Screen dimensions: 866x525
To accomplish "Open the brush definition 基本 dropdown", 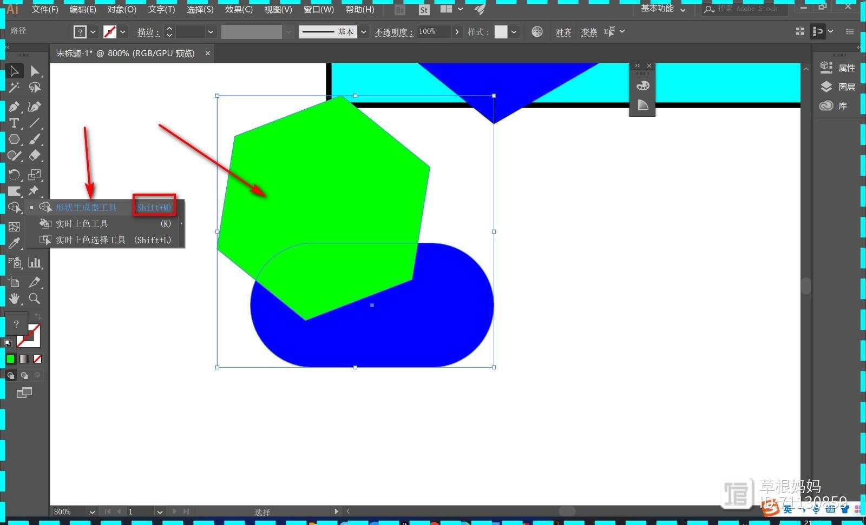I will (x=364, y=32).
